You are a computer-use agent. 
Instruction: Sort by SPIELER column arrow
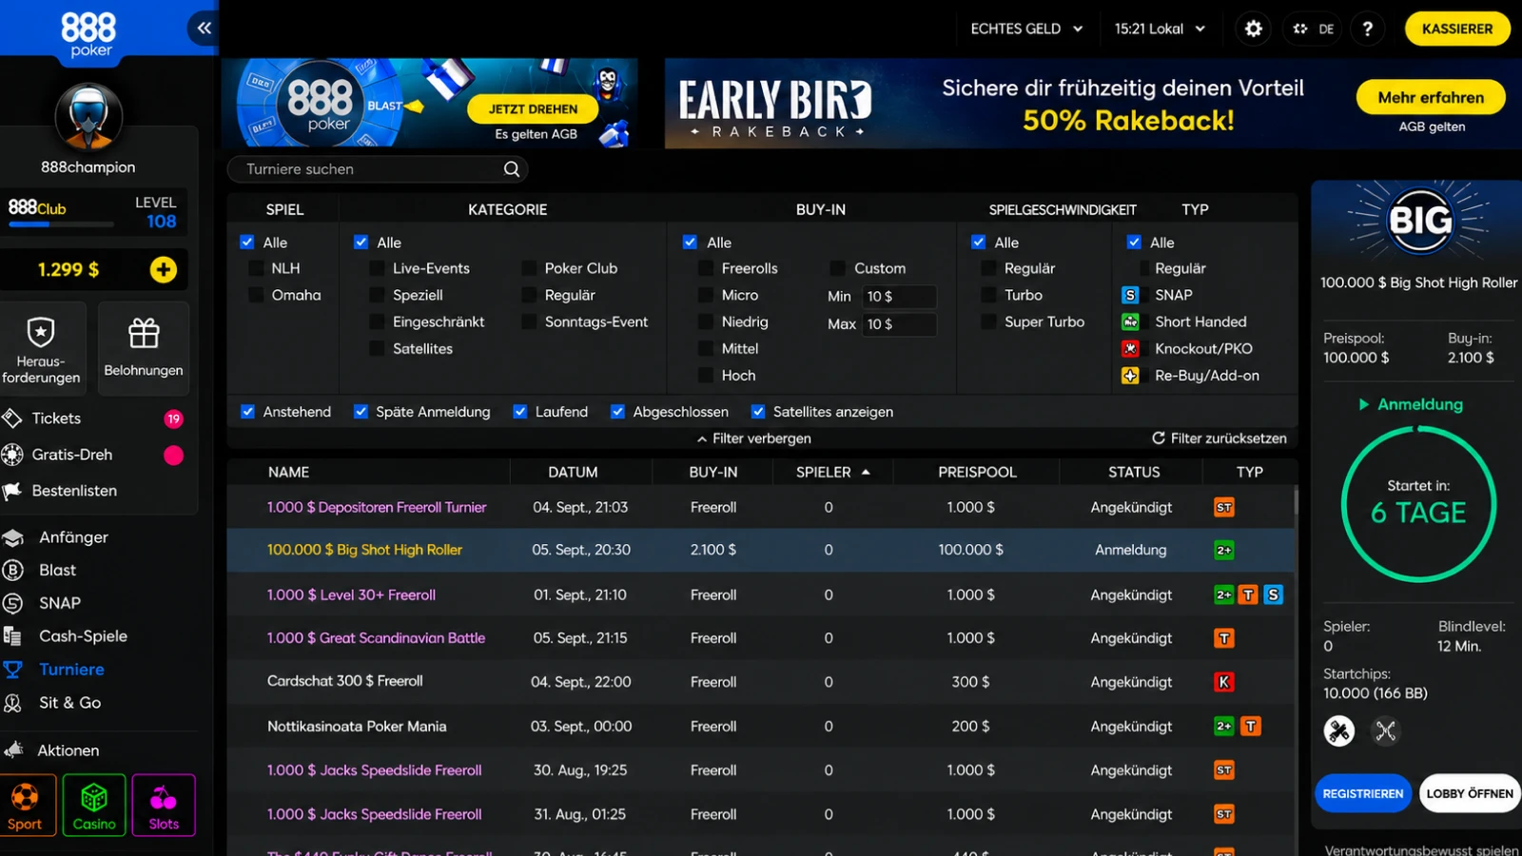[x=866, y=472]
